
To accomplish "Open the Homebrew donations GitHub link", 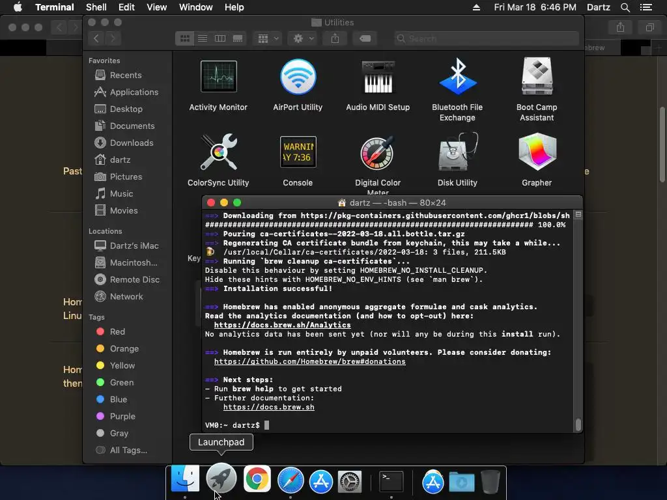I will coord(309,361).
